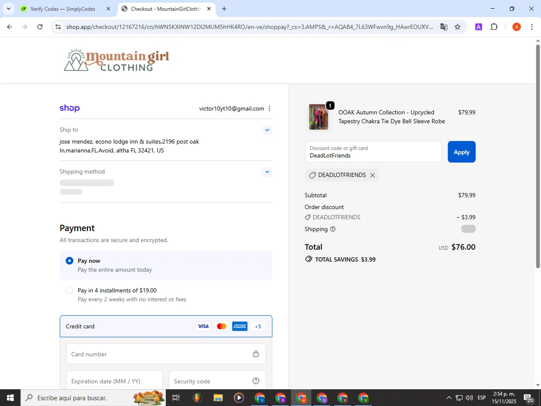Image resolution: width=541 pixels, height=406 pixels.
Task: Open Chrome's three-dot menu
Action: (532, 27)
